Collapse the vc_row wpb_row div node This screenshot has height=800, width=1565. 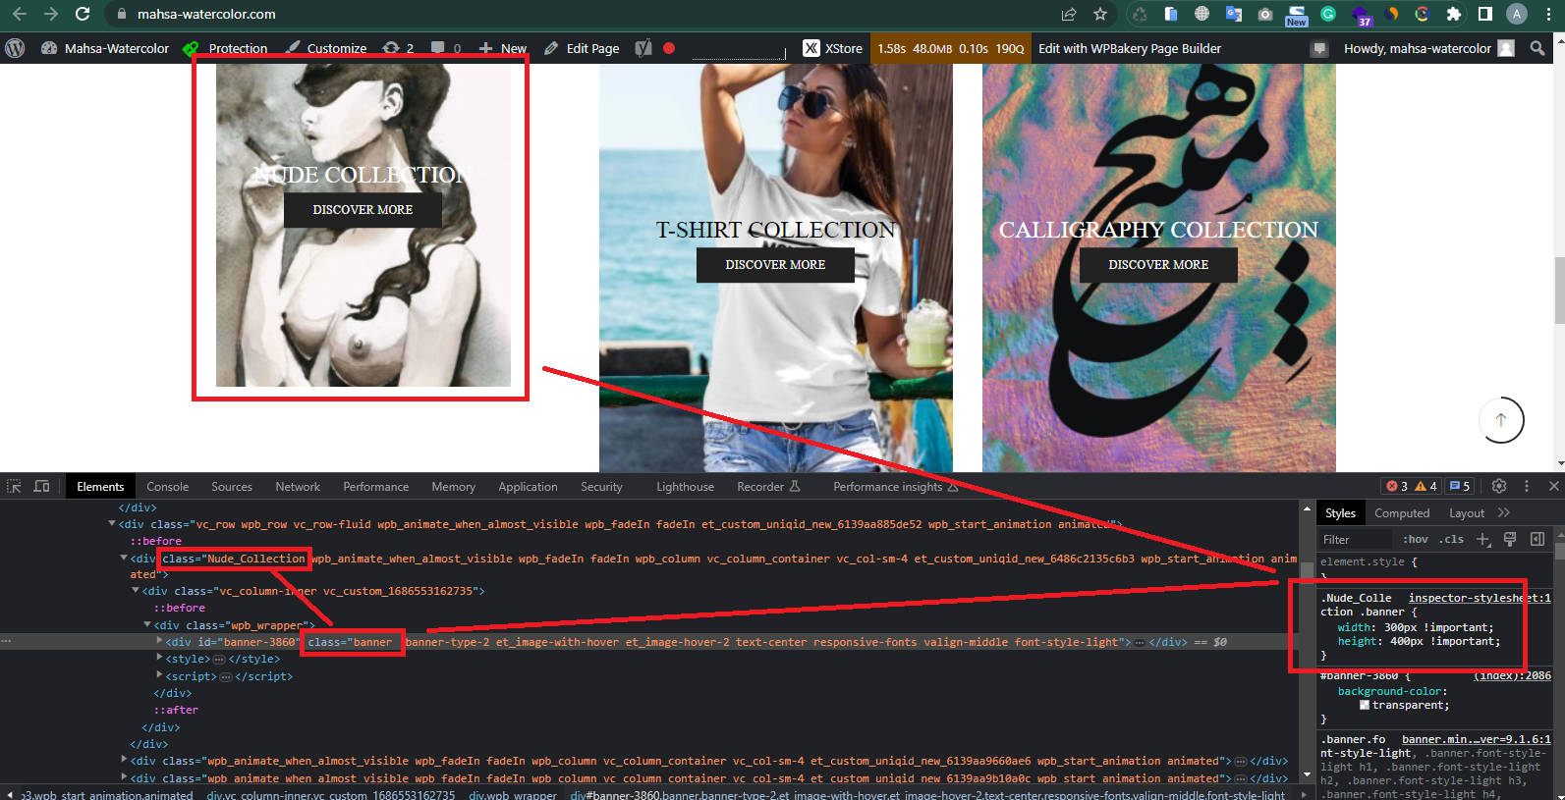(x=112, y=524)
